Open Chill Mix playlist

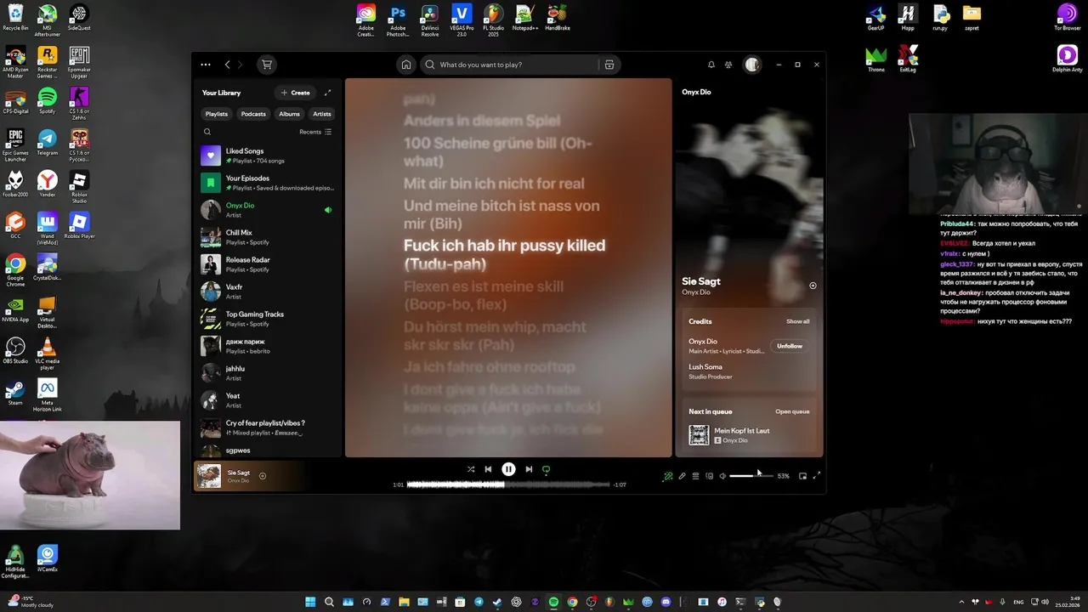[266, 237]
